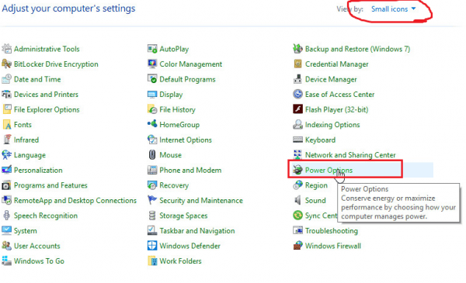The height and width of the screenshot is (283, 466).
Task: Open the Keyboard link
Action: [320, 140]
